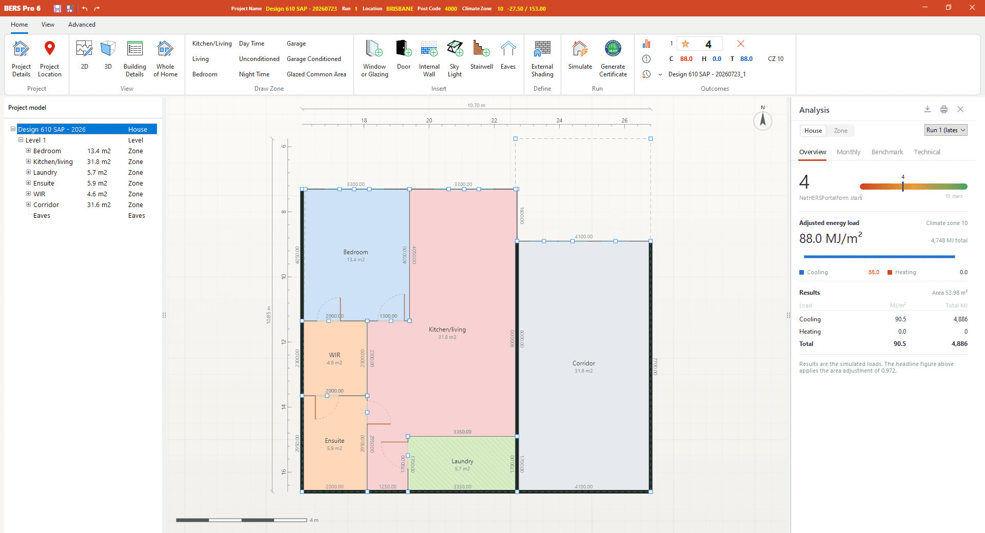Collapse Design 610 SAP root node
Viewport: 985px width, 533px height.
click(x=13, y=129)
